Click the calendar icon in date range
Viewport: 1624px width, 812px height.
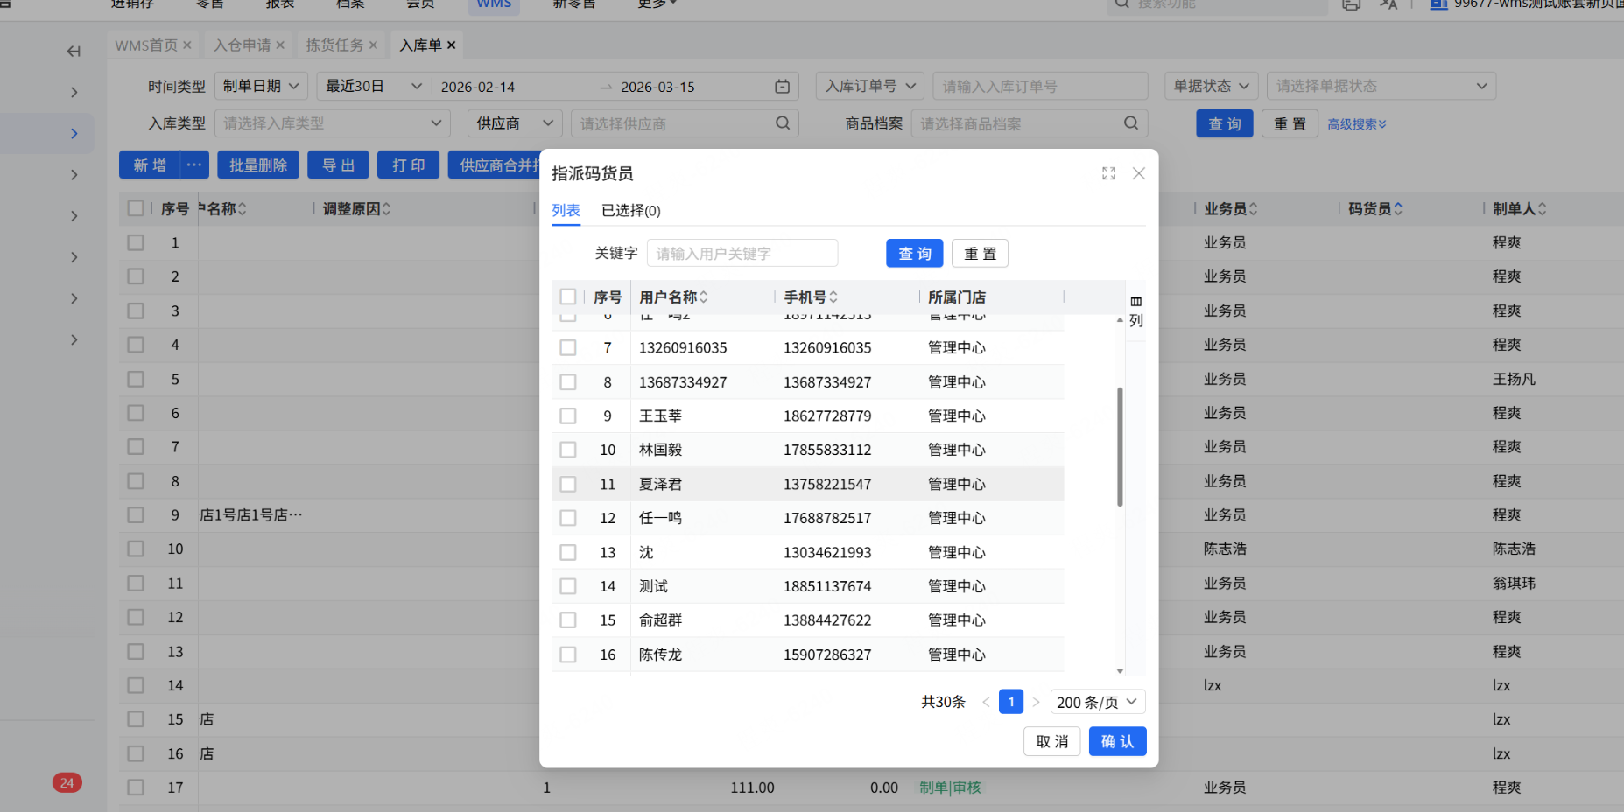pos(782,87)
